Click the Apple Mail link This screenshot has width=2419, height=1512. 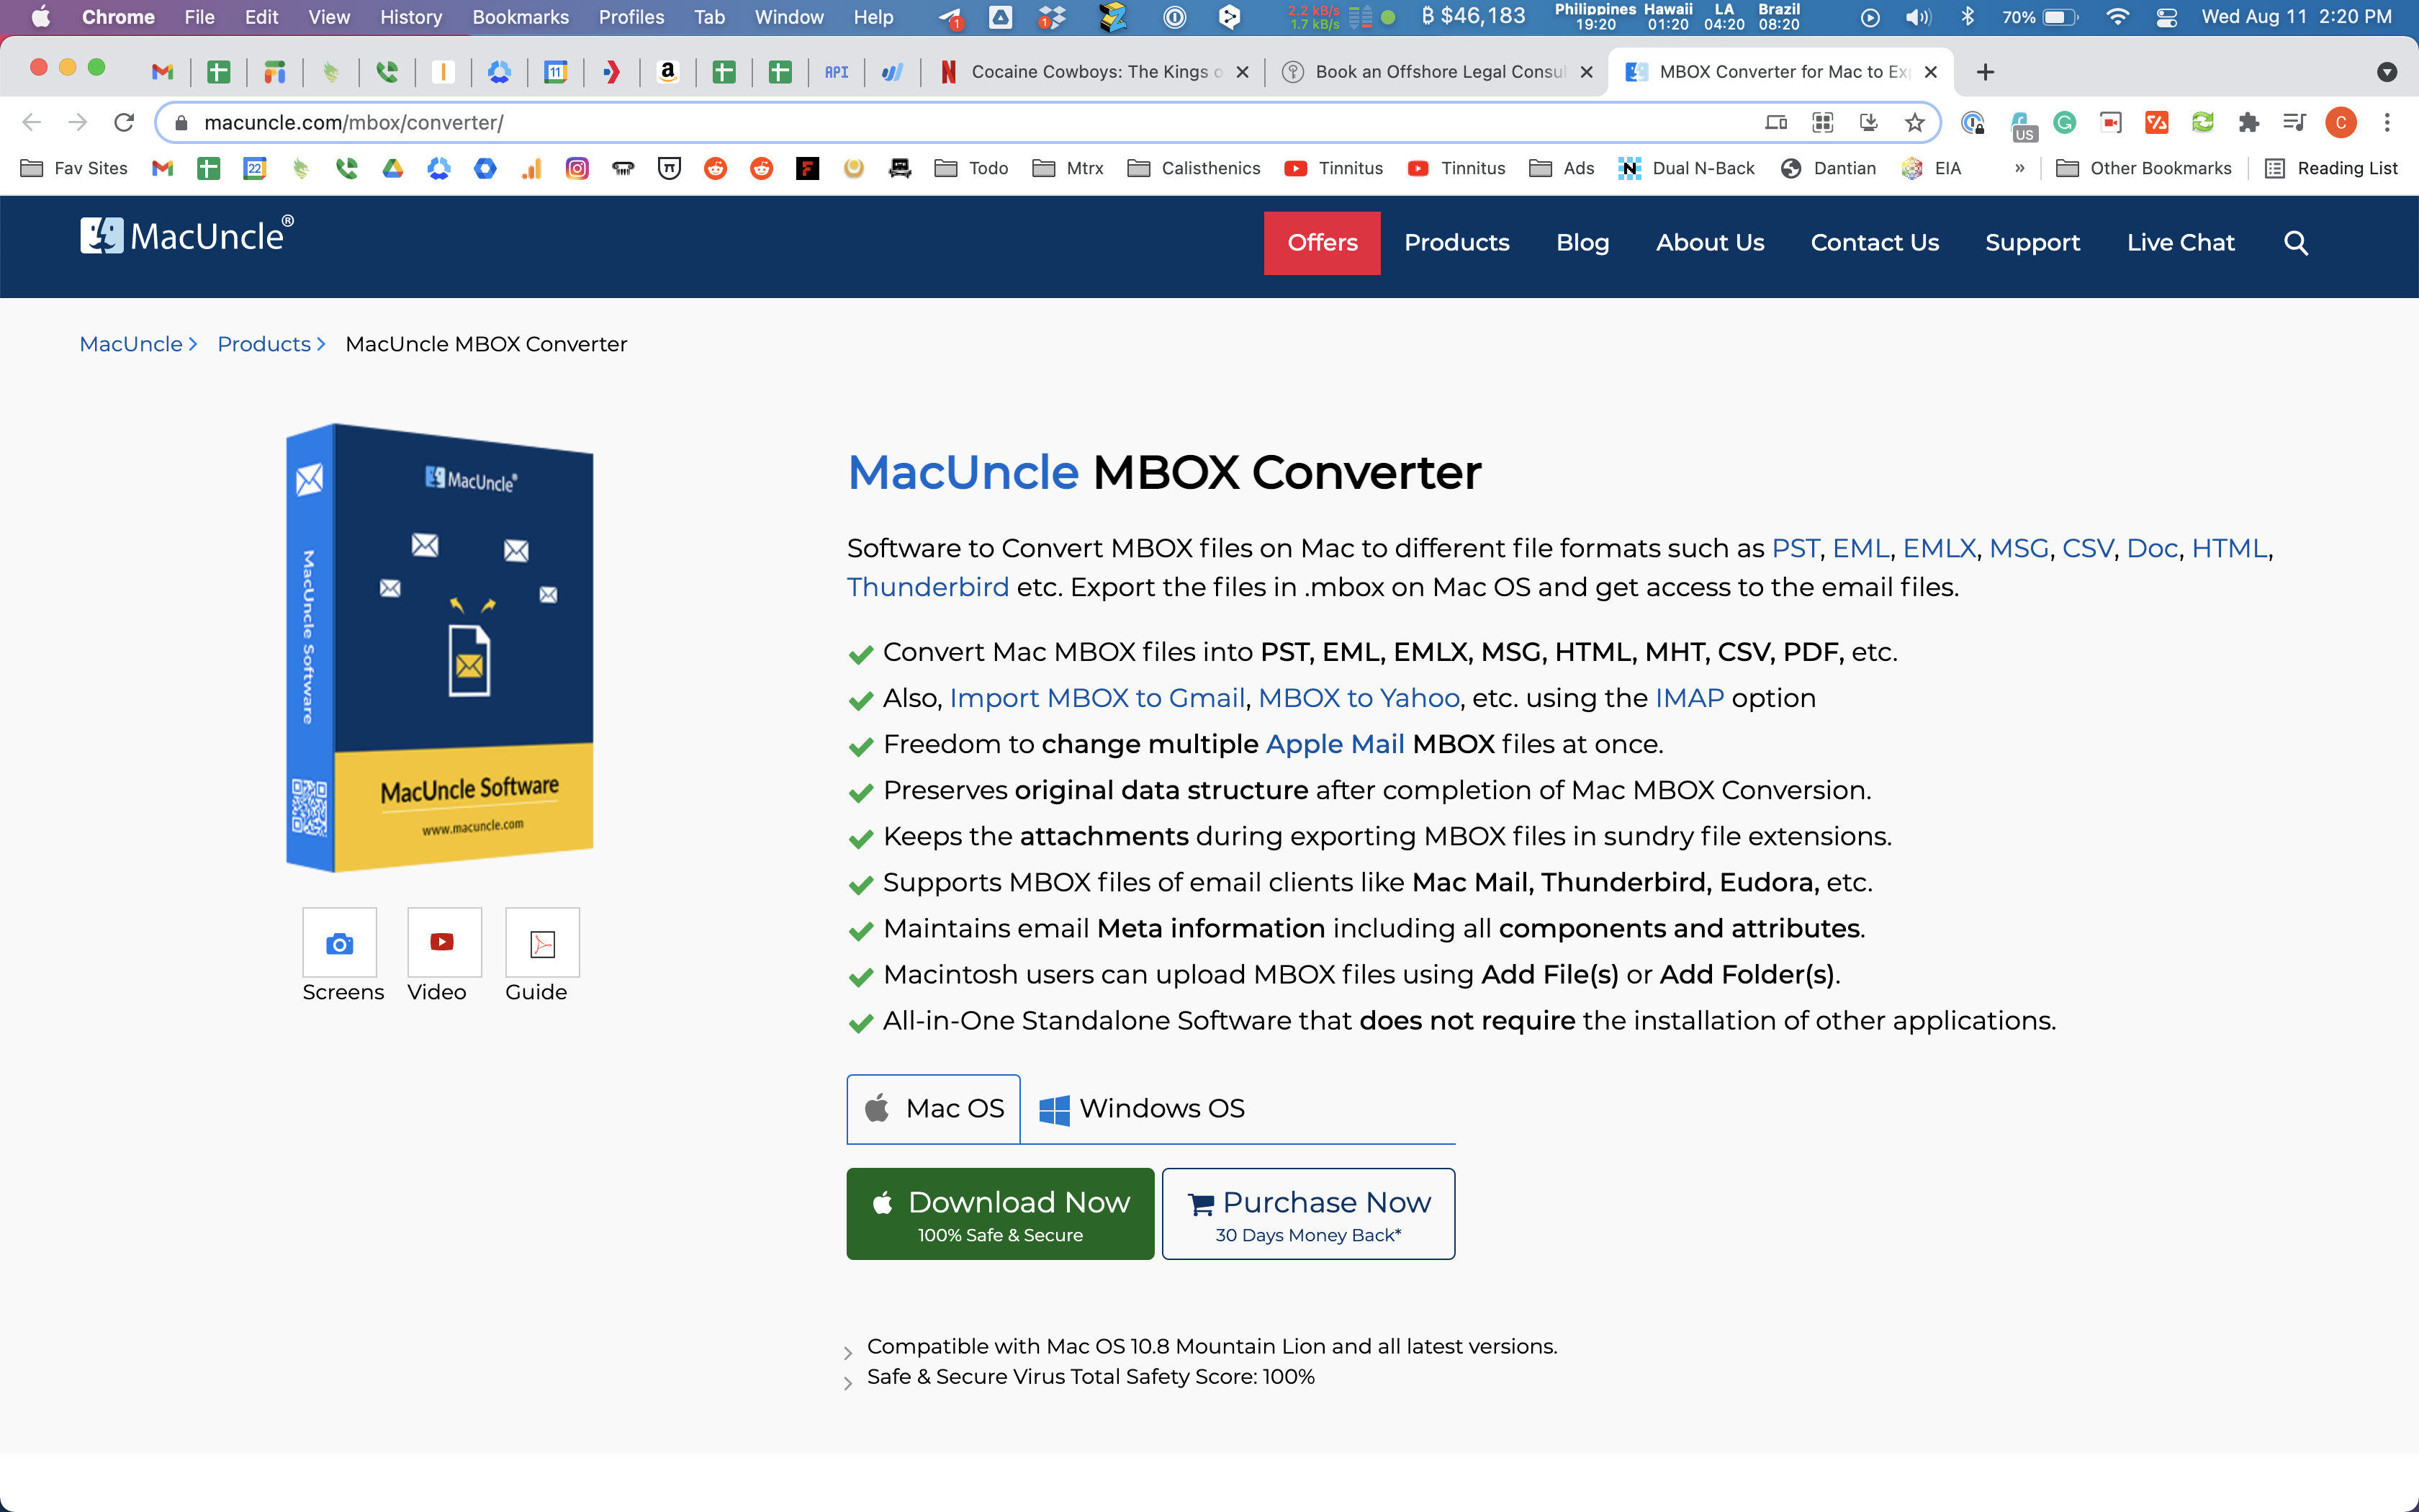pos(1335,744)
